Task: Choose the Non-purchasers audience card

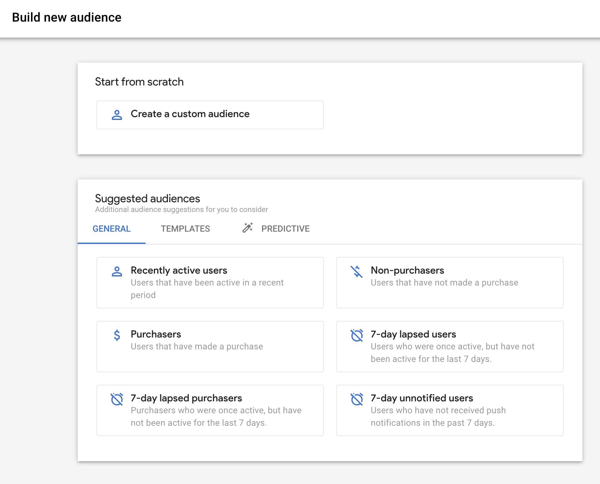Action: (x=450, y=283)
